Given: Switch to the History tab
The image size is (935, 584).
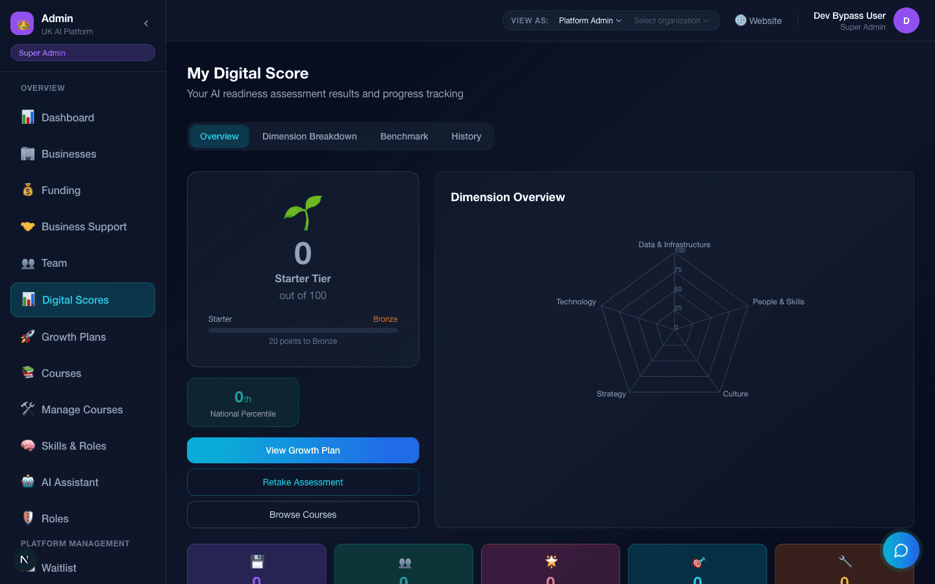Looking at the screenshot, I should 466,136.
